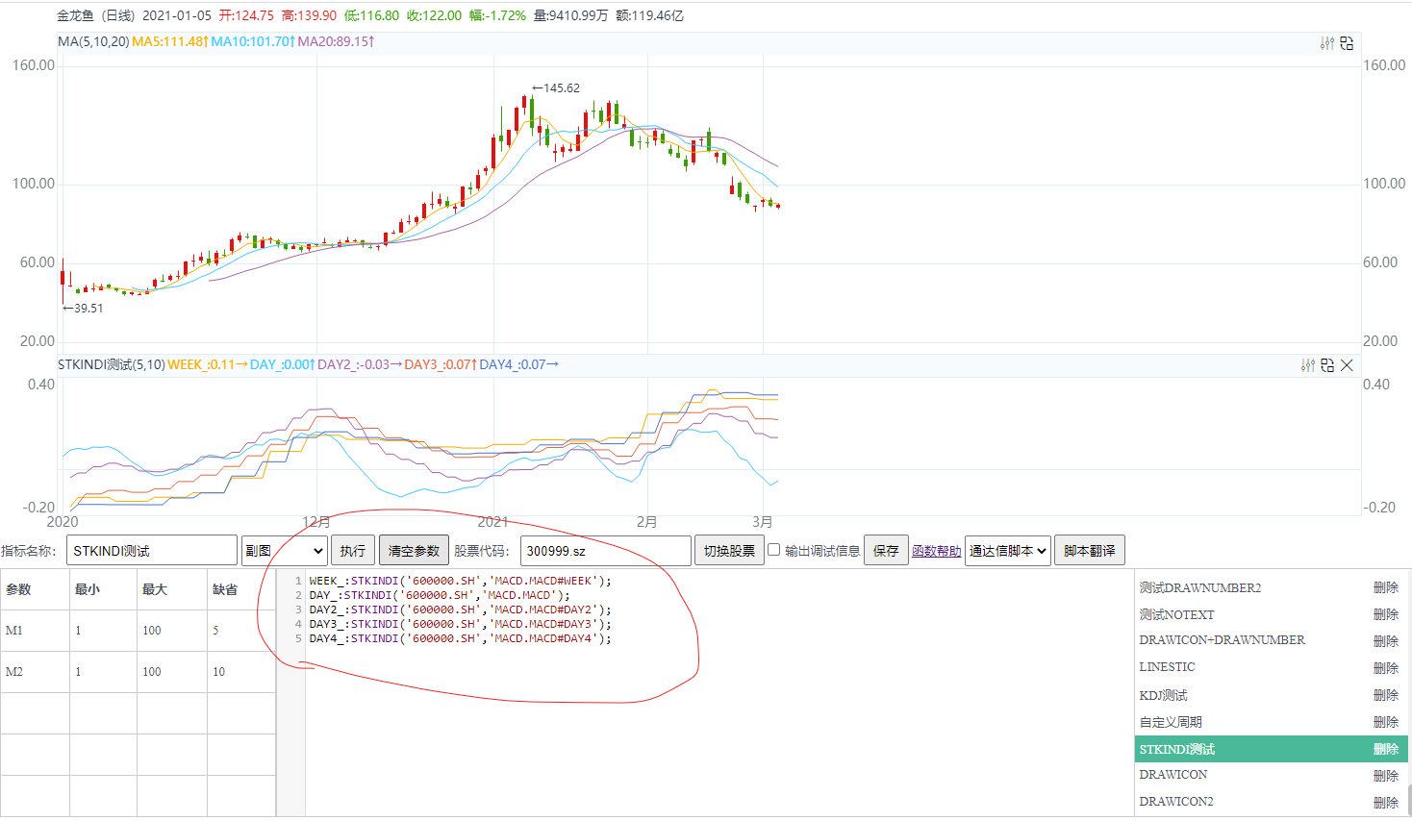Viewport: 1412px width, 821px height.
Task: Focus the 指标名称 input field
Action: (x=152, y=551)
